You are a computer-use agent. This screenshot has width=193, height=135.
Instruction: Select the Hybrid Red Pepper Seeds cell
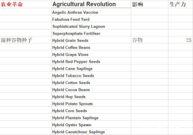91,61
